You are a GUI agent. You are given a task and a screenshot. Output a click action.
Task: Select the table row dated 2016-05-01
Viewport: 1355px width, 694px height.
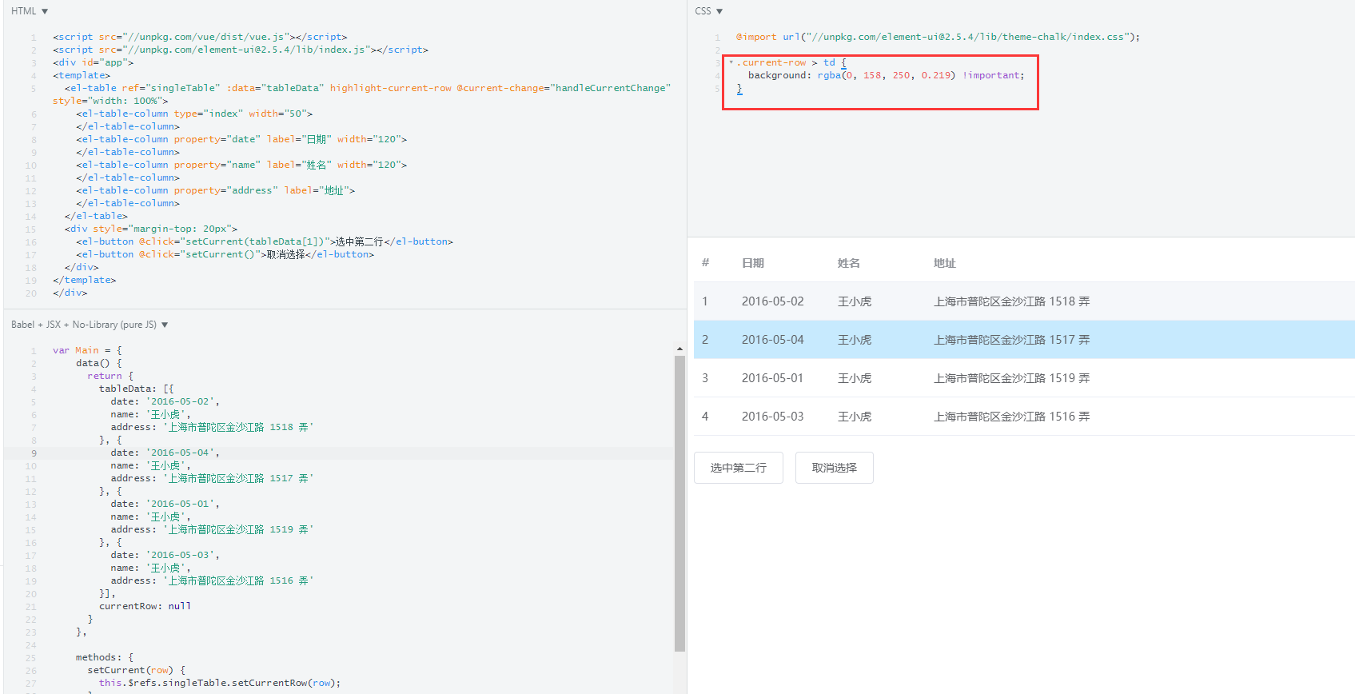[x=1024, y=378]
